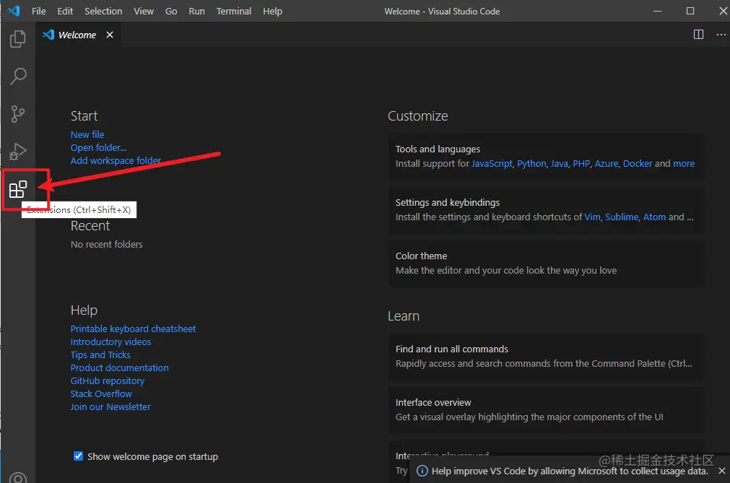The width and height of the screenshot is (730, 483).
Task: Install Vim keybindings link
Action: click(x=592, y=217)
